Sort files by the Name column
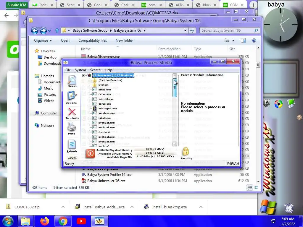Viewport: 303px width, 227px height. [86, 49]
